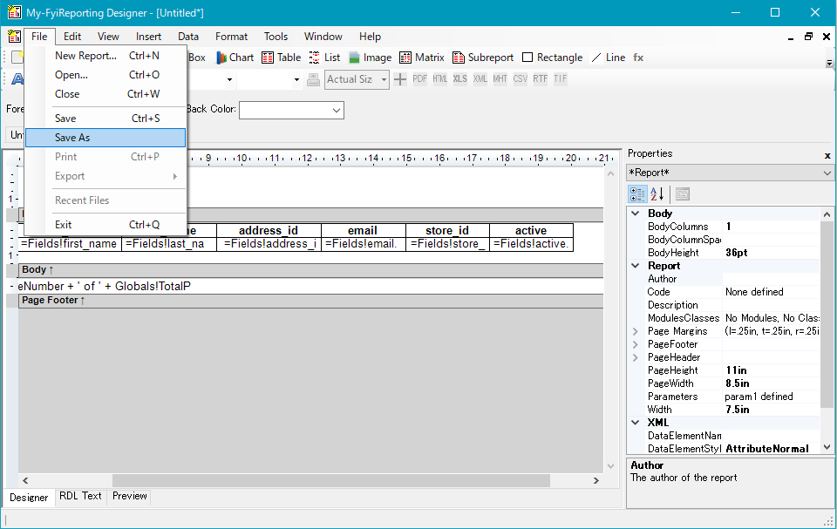This screenshot has height=529, width=837.
Task: Choose the Image insert tool
Action: click(370, 58)
